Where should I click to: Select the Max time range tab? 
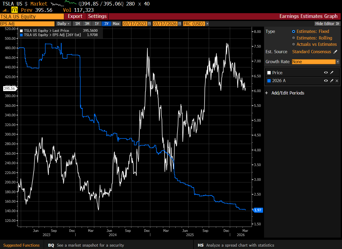point(116,24)
